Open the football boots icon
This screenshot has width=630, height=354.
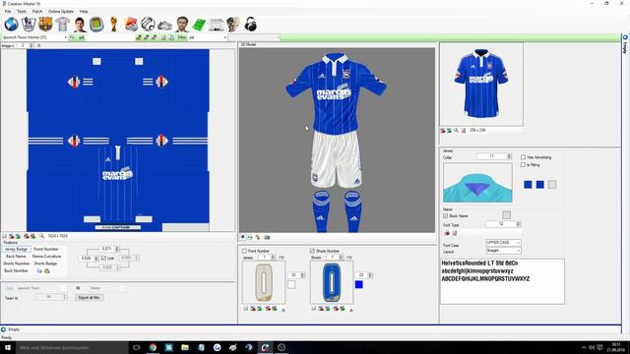164,26
